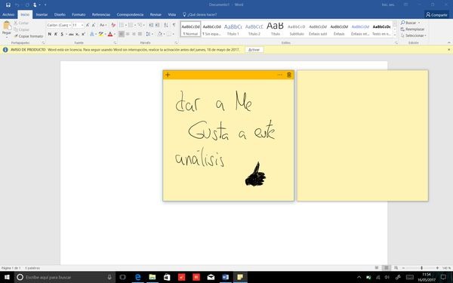Click the Buscar button

(410, 23)
